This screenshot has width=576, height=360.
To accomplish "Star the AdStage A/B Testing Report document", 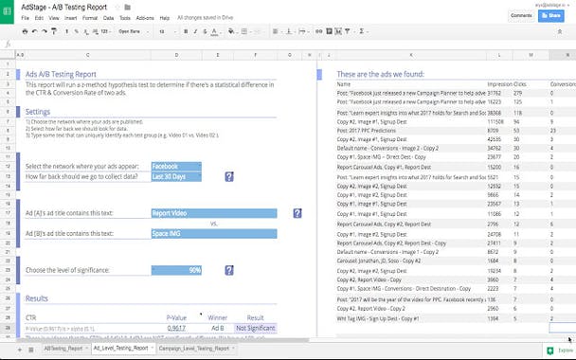I will (117, 7).
